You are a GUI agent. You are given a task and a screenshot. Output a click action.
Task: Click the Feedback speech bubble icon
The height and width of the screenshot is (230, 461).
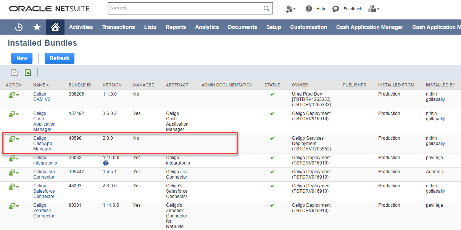[x=336, y=9]
